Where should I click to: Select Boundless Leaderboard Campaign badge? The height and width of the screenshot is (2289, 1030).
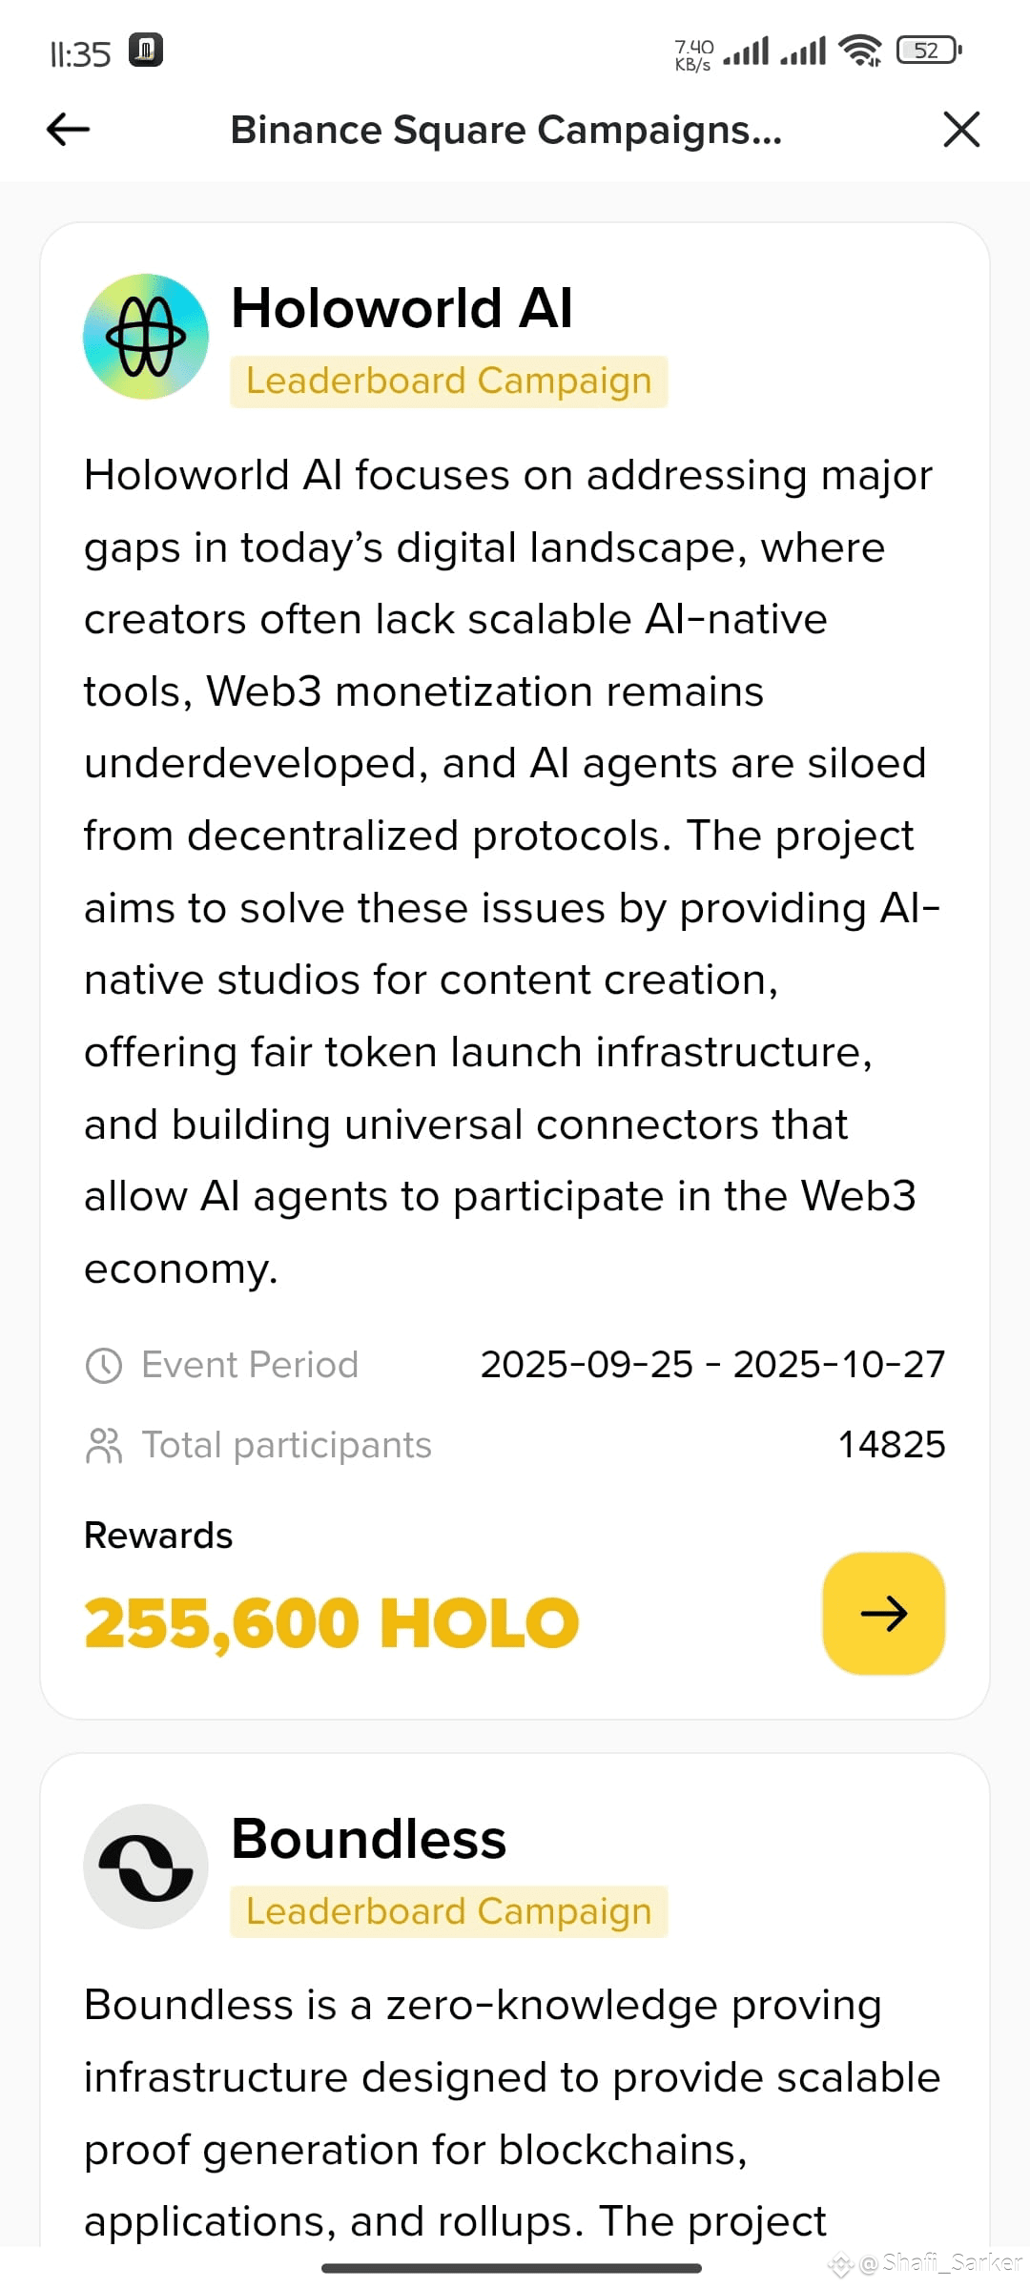click(x=448, y=1911)
